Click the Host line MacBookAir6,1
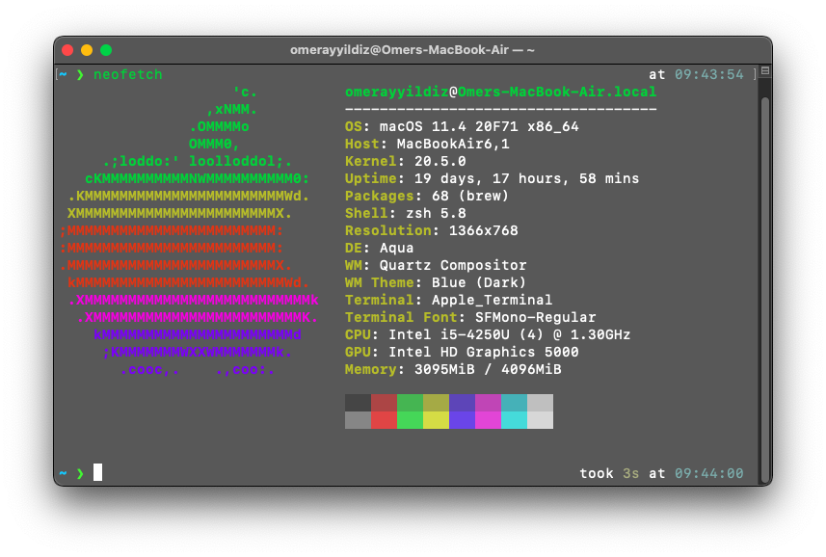The height and width of the screenshot is (557, 826). tap(427, 145)
